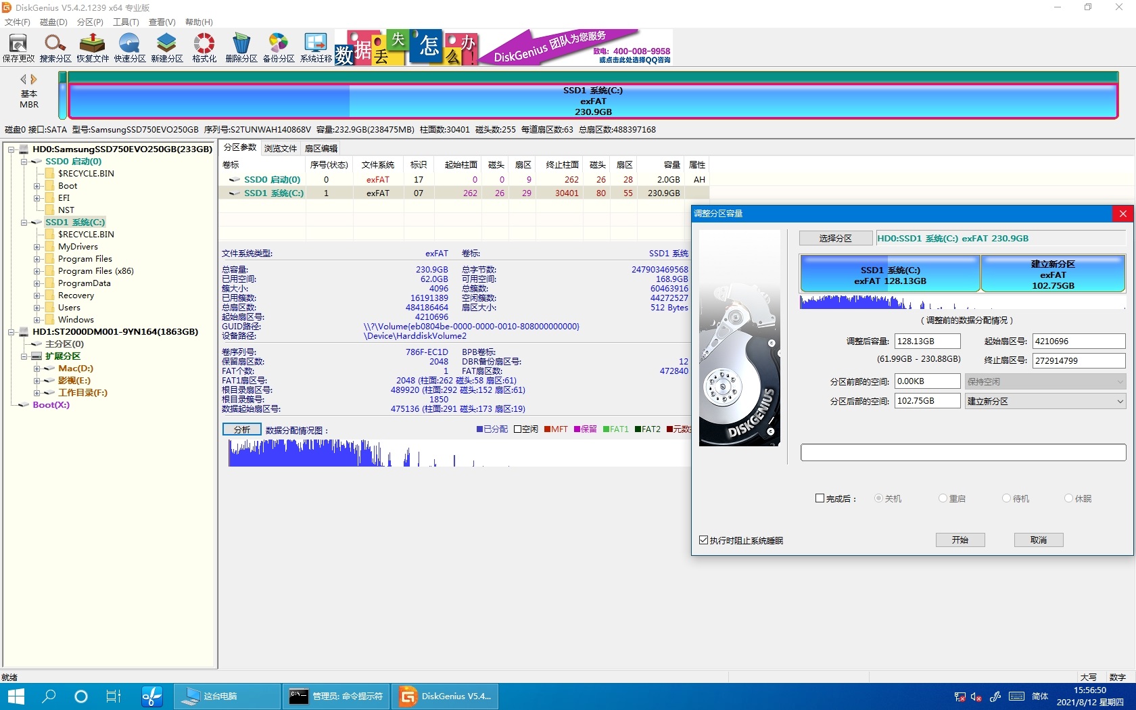Expand the Mac(D:) partition node
Viewport: 1136px width, 710px height.
pos(37,369)
